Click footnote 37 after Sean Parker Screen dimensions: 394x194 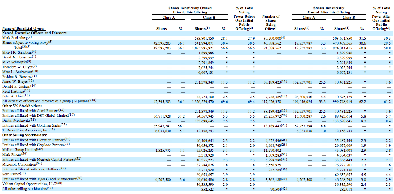coord(23,173)
